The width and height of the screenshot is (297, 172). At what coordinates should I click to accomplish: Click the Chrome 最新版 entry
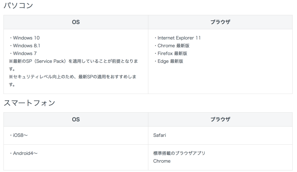[172, 46]
